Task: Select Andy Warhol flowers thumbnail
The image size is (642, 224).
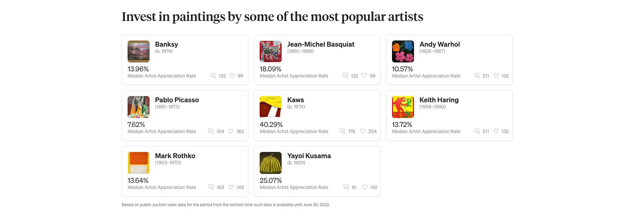Action: pos(403,51)
